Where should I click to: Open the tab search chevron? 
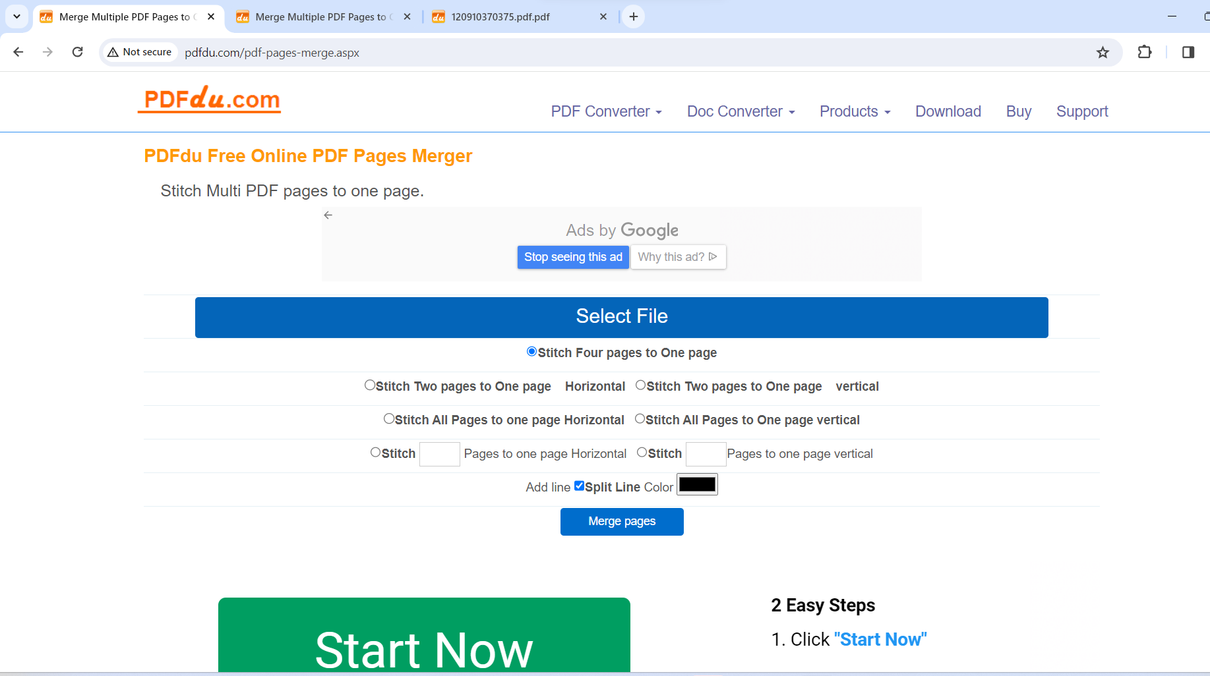pyautogui.click(x=16, y=16)
